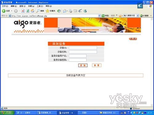Open the Tools (工具) menu
The height and width of the screenshot is (115, 154).
coord(40,6)
